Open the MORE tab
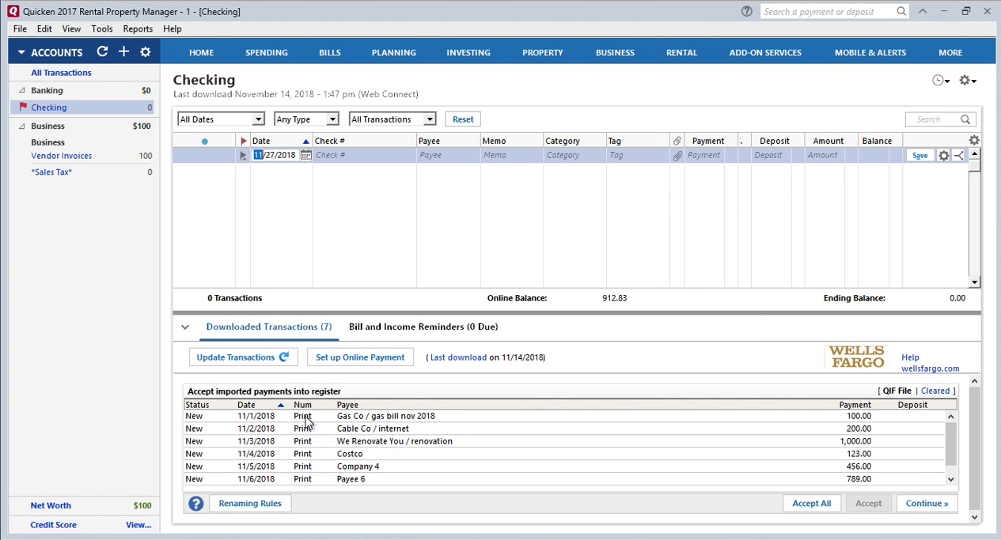 950,52
